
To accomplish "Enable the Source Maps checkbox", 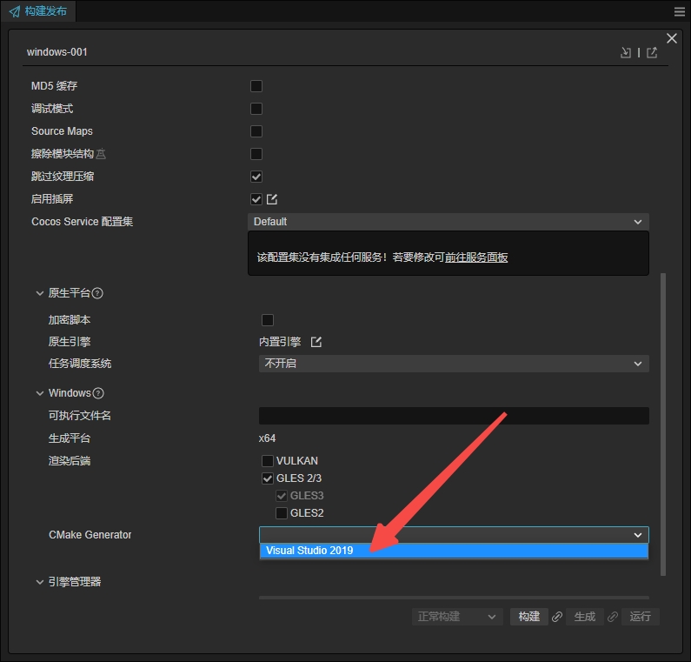I will tap(256, 131).
